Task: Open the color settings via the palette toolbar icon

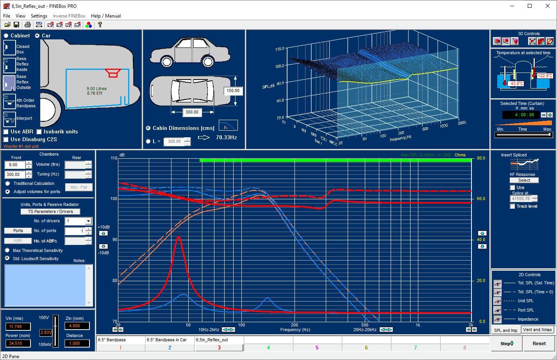Action: pos(88,25)
